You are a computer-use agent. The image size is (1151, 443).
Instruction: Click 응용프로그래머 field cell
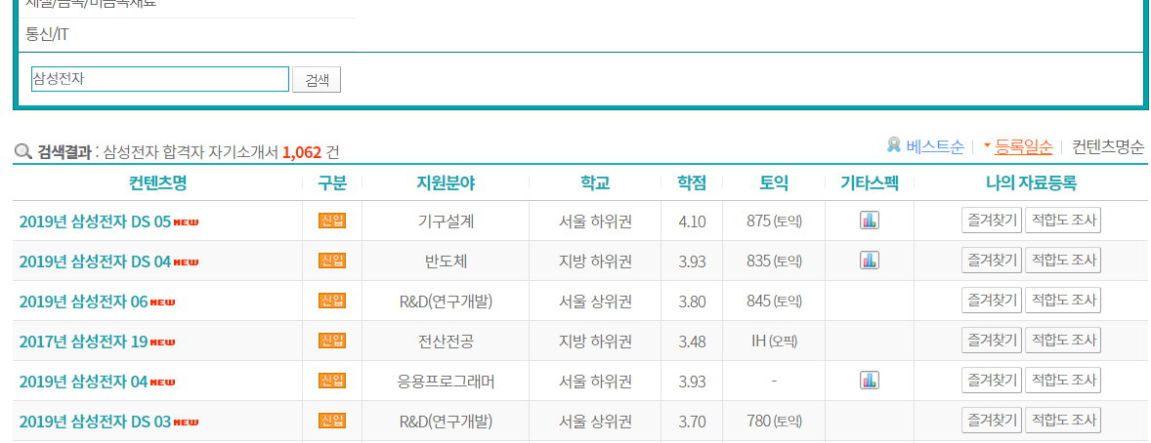point(445,381)
